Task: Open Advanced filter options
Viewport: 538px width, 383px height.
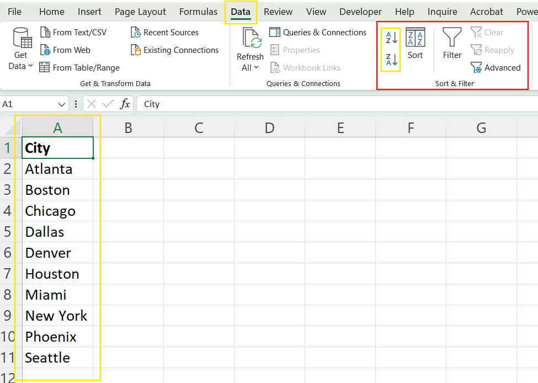Action: coord(496,68)
